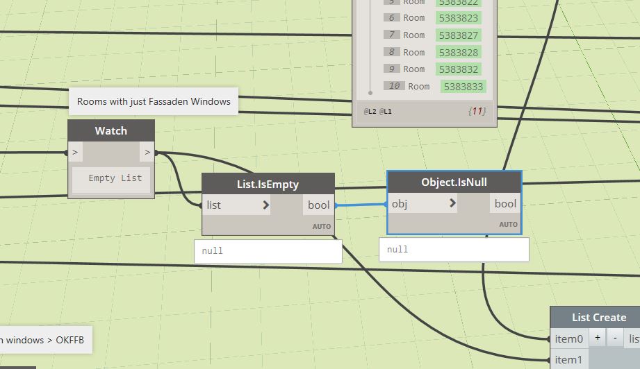
Task: Select the Watch node header
Action: pos(111,130)
